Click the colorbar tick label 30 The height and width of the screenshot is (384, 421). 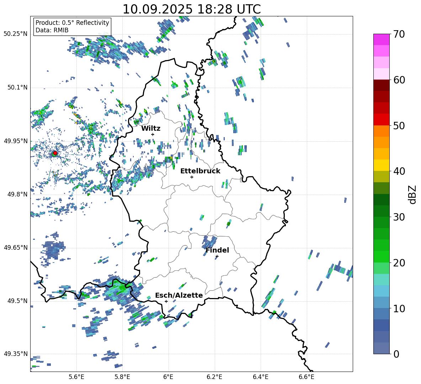coord(399,217)
